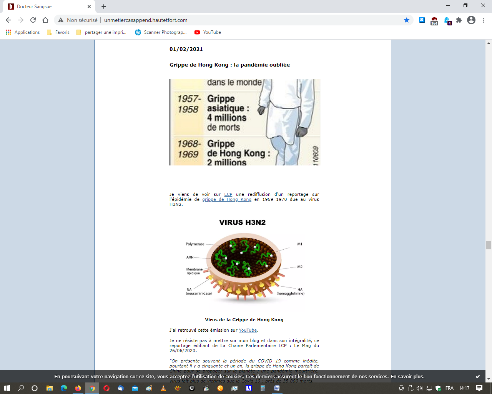Open the 14:17 clock flyout
This screenshot has height=394, width=492.
point(464,388)
